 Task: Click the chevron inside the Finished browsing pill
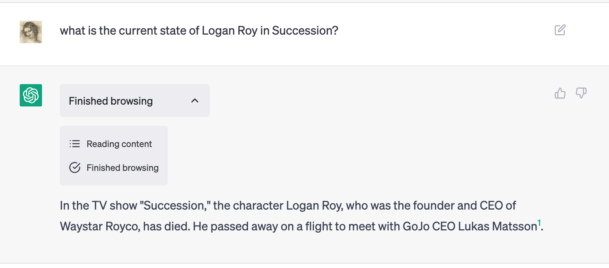pyautogui.click(x=195, y=100)
